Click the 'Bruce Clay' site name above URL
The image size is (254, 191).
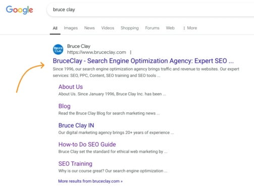(x=79, y=46)
